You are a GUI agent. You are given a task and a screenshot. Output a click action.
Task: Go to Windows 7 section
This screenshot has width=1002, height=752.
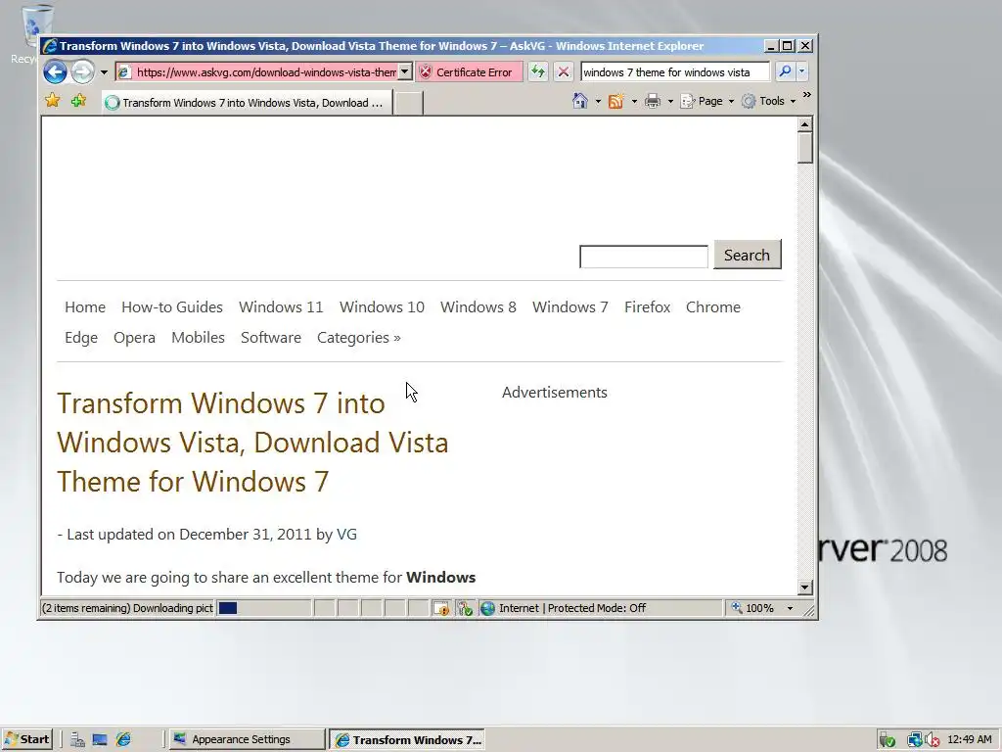[x=570, y=306]
